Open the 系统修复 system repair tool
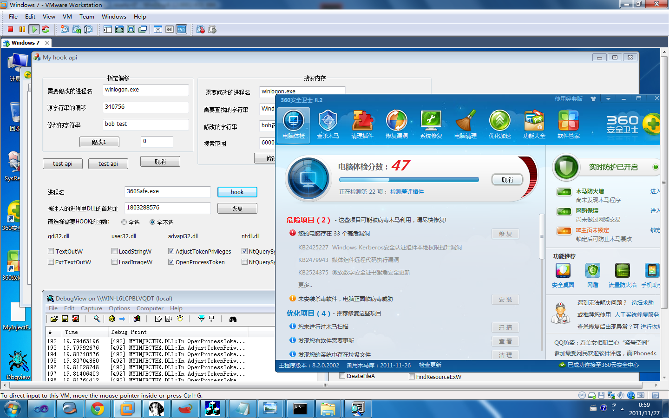 [x=431, y=125]
